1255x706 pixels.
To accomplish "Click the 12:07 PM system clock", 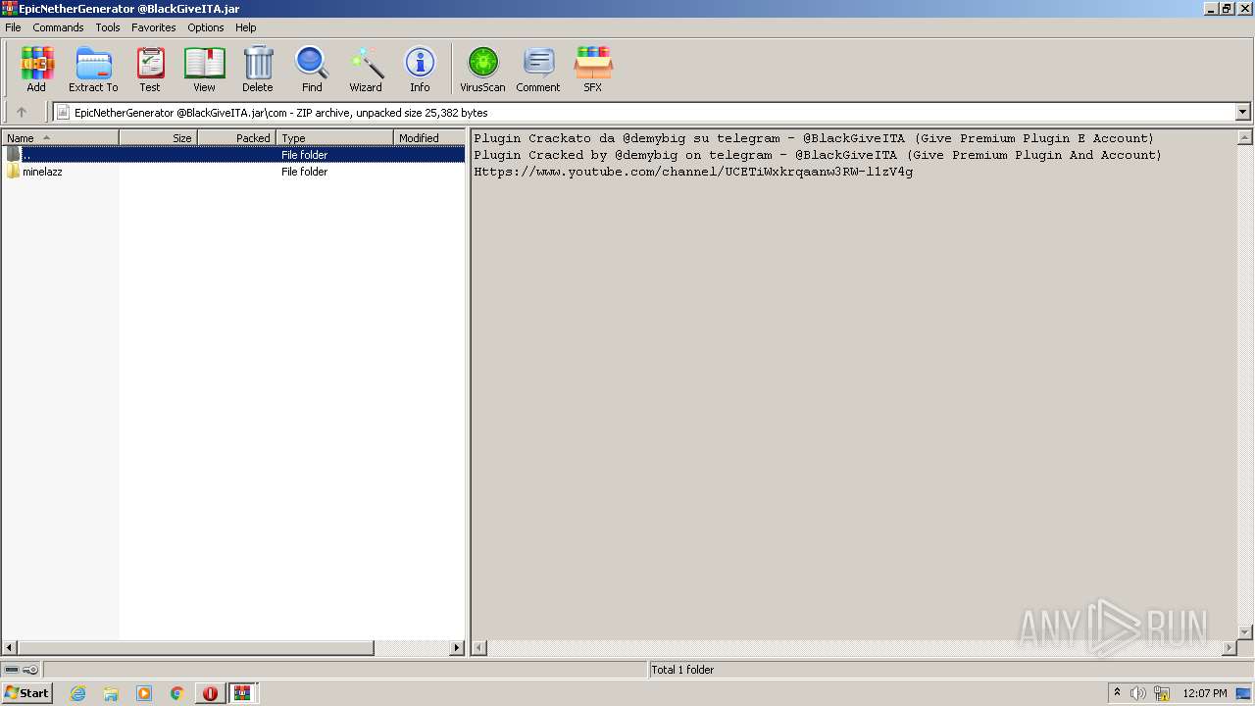I will point(1205,693).
